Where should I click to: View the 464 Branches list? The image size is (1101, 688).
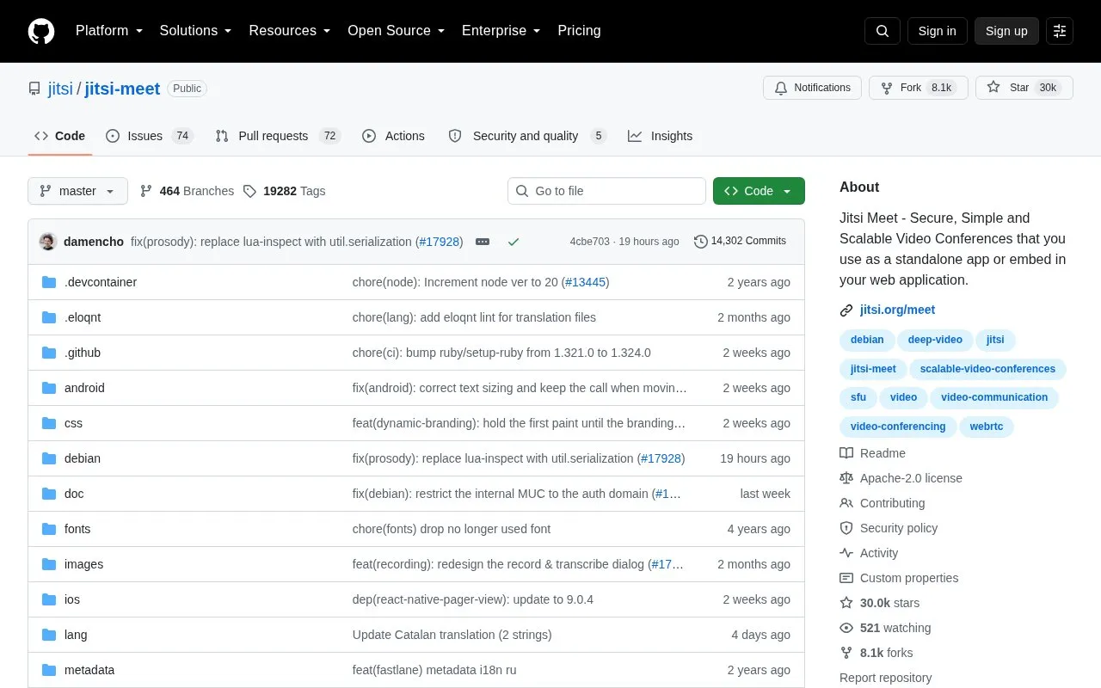(x=187, y=191)
